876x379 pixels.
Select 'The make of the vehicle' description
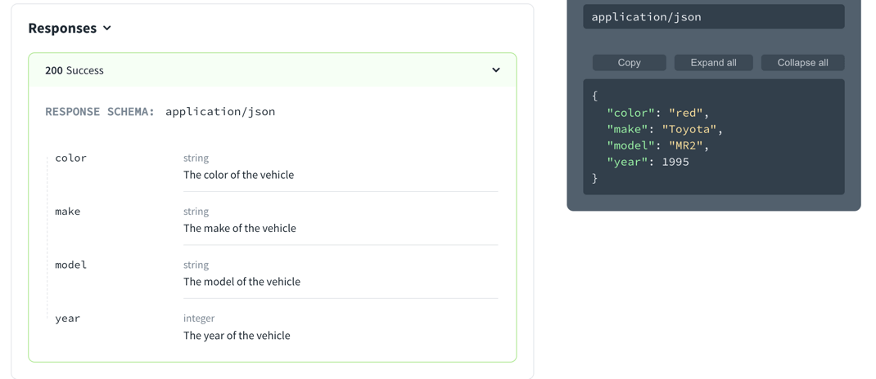point(240,229)
